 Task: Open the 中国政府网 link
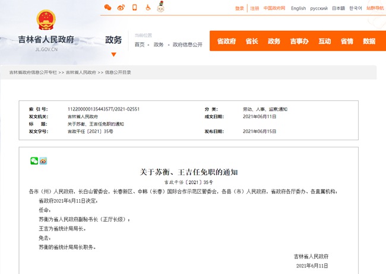(x=274, y=8)
